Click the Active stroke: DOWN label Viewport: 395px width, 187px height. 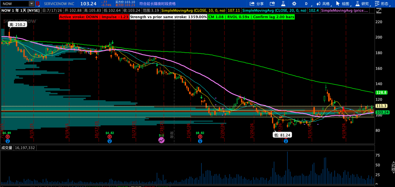tap(93, 16)
